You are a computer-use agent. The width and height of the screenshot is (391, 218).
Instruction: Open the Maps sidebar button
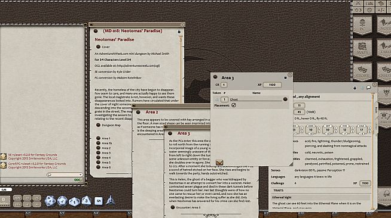click(x=362, y=48)
